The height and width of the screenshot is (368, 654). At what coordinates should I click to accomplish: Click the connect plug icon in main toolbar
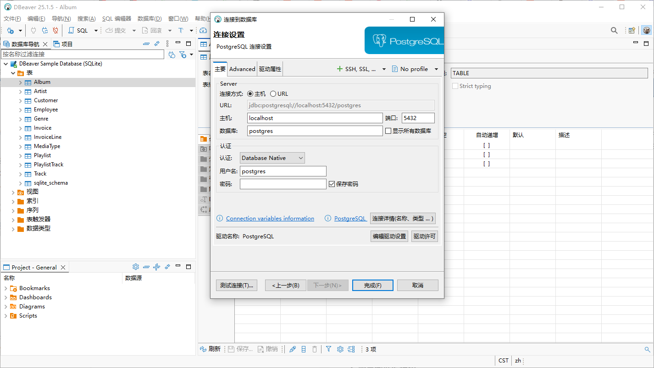[33, 30]
